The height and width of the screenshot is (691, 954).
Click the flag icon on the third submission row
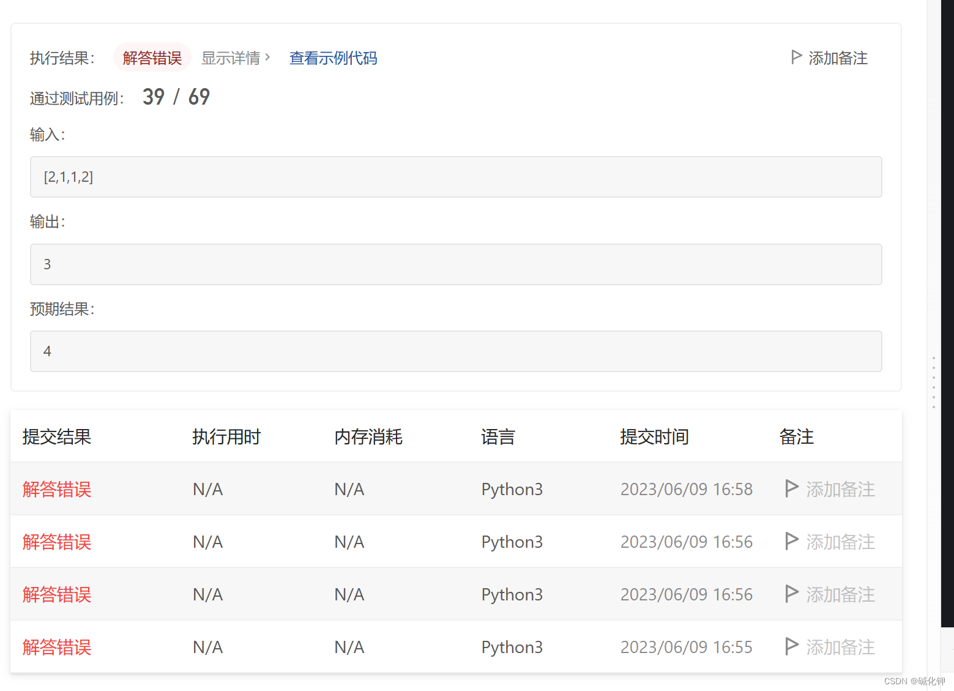pyautogui.click(x=791, y=594)
